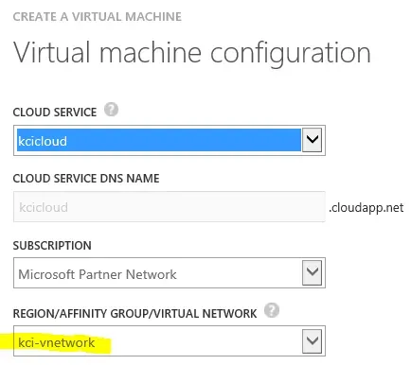Open help icon next to Cloud Service

(x=111, y=110)
